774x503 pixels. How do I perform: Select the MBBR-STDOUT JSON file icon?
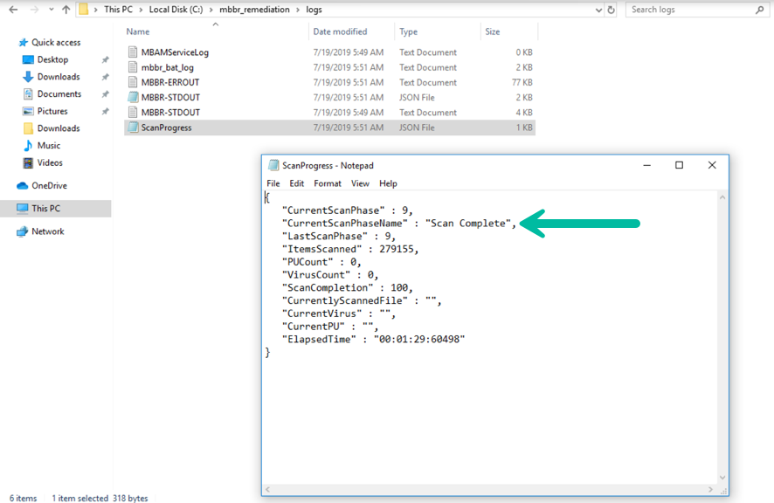132,97
